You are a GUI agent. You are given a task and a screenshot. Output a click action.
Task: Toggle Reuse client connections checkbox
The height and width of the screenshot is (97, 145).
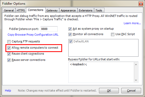[x=9, y=54]
